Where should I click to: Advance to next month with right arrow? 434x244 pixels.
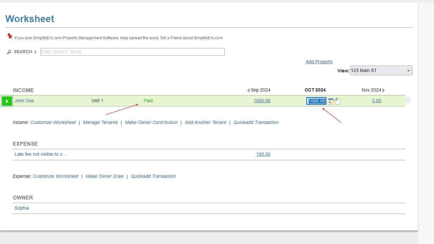click(384, 90)
